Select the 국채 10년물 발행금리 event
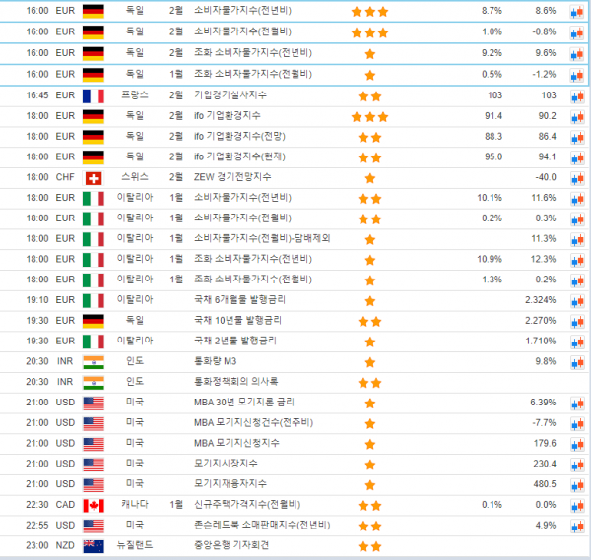Viewport: 591px width, 560px height. coord(237,321)
